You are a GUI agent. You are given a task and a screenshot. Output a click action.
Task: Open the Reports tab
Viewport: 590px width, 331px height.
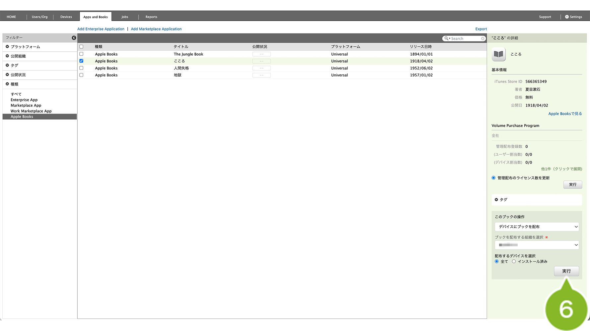click(x=151, y=17)
